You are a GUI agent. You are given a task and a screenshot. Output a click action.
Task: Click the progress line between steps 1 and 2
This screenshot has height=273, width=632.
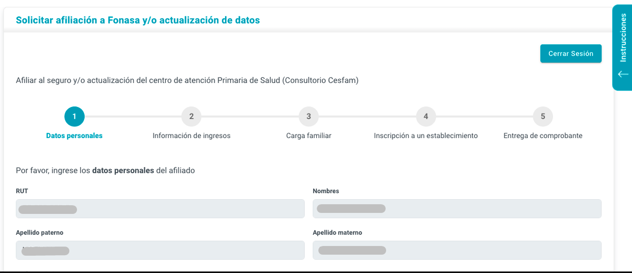pos(133,117)
